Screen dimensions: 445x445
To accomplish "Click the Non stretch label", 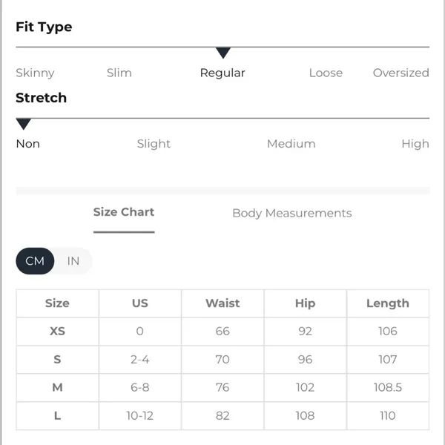I will [x=28, y=144].
